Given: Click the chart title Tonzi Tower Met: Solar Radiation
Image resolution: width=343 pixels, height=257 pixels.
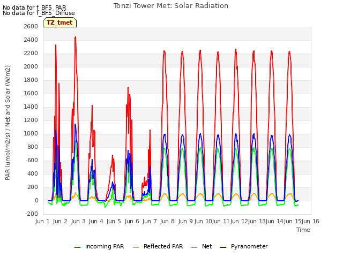Looking at the screenshot, I should point(171,6).
